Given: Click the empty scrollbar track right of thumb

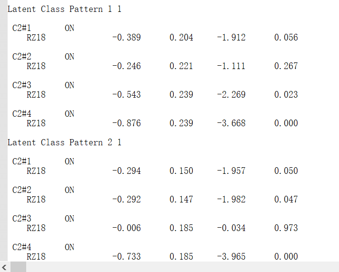Looking at the screenshot, I should tap(181, 267).
